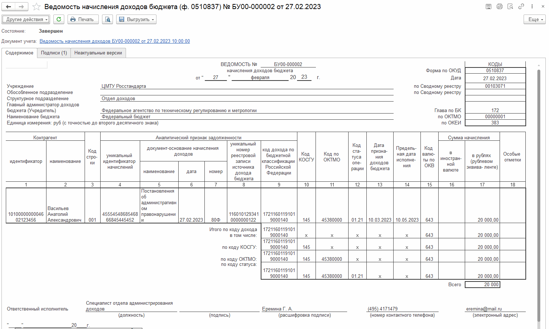This screenshot has width=549, height=329.
Task: Copy link with the chain icon
Action: point(521,7)
